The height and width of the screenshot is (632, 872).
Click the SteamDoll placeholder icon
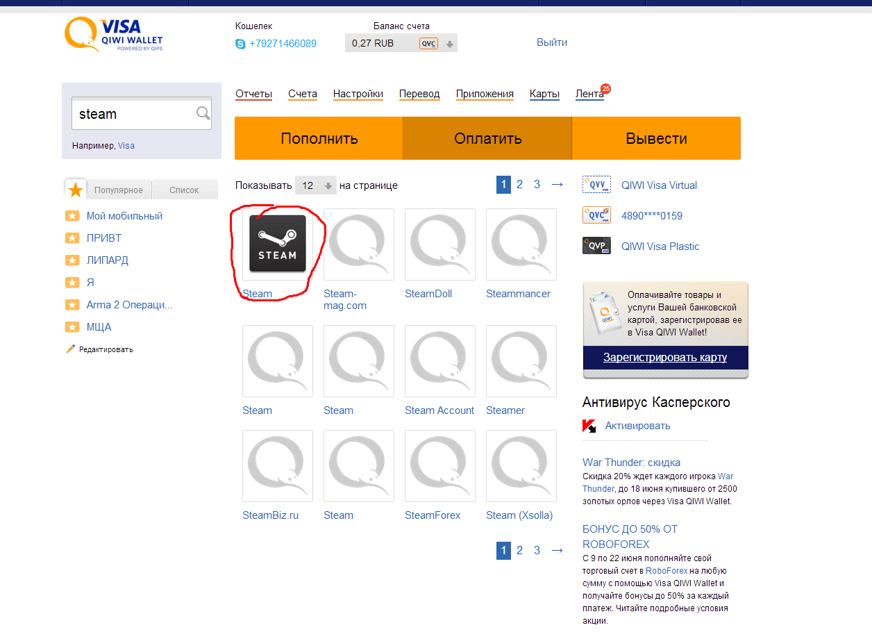point(440,244)
